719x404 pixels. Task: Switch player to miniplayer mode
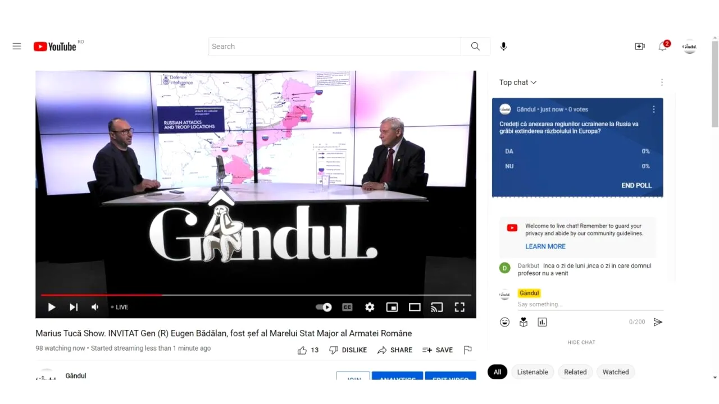click(x=392, y=307)
